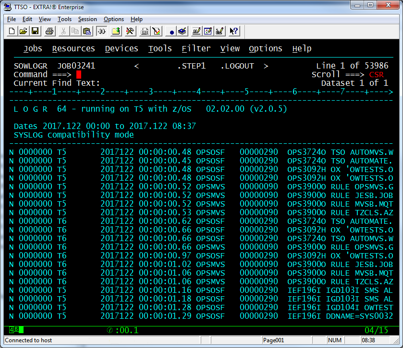
Task: Click the log row timestamped 00:00:00.45
Action: click(201, 161)
